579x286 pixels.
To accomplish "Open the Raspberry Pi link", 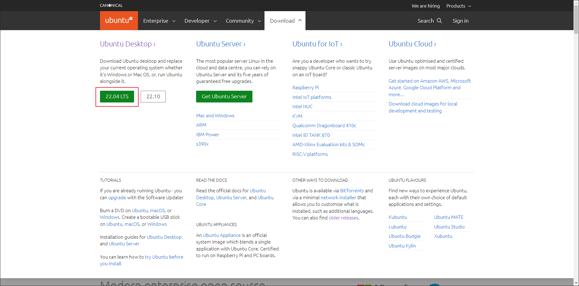I will [x=305, y=87].
